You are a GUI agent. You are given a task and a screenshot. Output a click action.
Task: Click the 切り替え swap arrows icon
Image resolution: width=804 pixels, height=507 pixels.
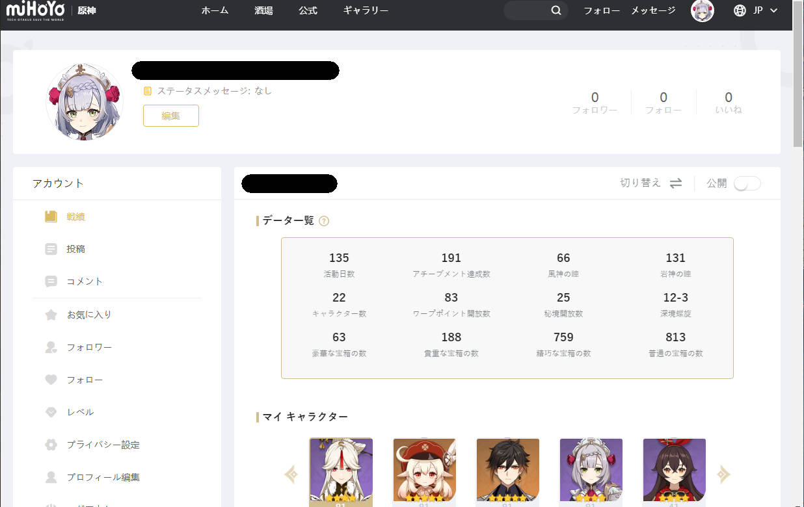click(x=676, y=183)
